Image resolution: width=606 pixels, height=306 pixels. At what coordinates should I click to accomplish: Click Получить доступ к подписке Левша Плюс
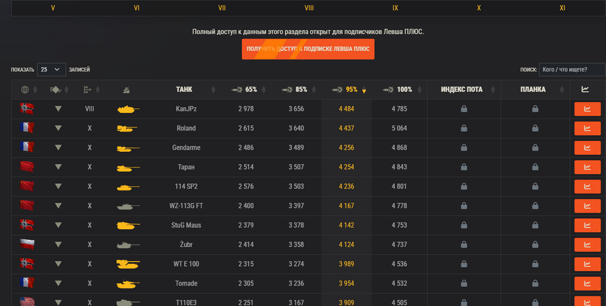308,49
